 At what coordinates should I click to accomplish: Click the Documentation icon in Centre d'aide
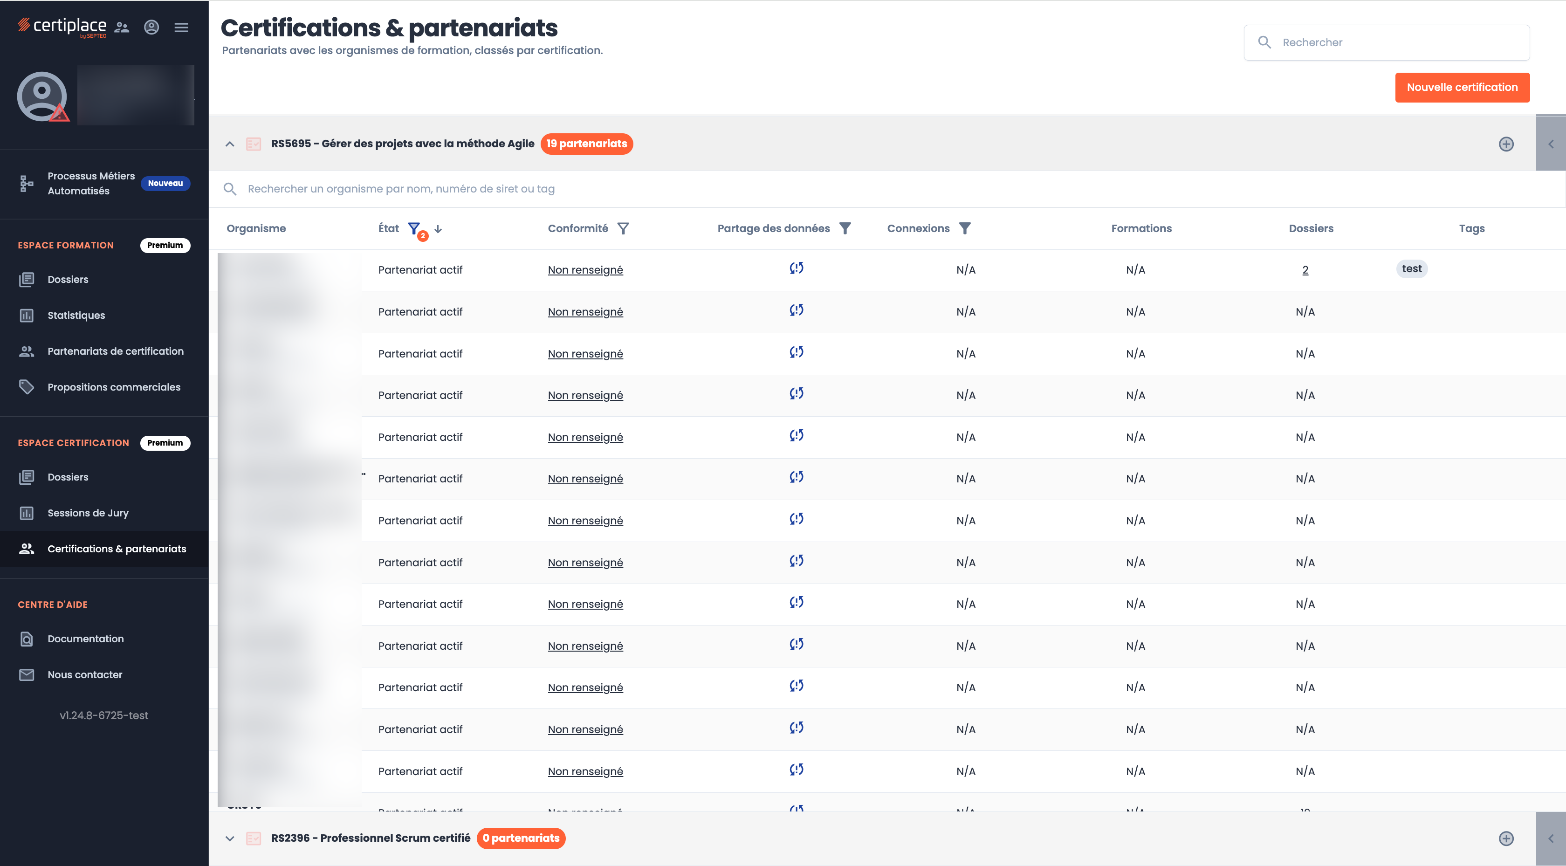click(27, 639)
